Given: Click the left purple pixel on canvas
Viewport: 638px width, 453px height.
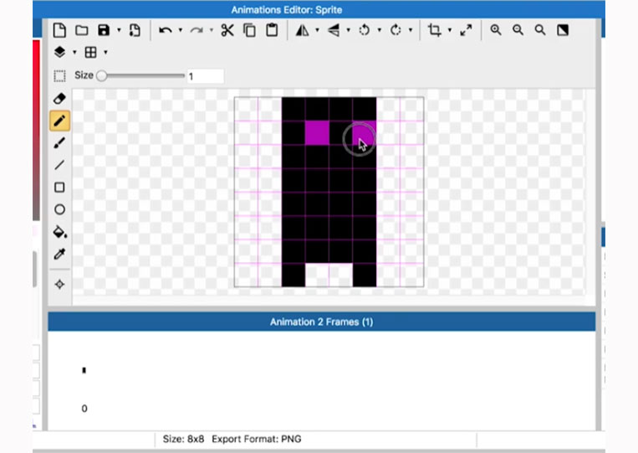Looking at the screenshot, I should click(317, 132).
